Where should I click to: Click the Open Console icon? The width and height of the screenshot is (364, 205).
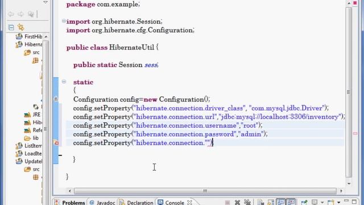[x=331, y=203]
